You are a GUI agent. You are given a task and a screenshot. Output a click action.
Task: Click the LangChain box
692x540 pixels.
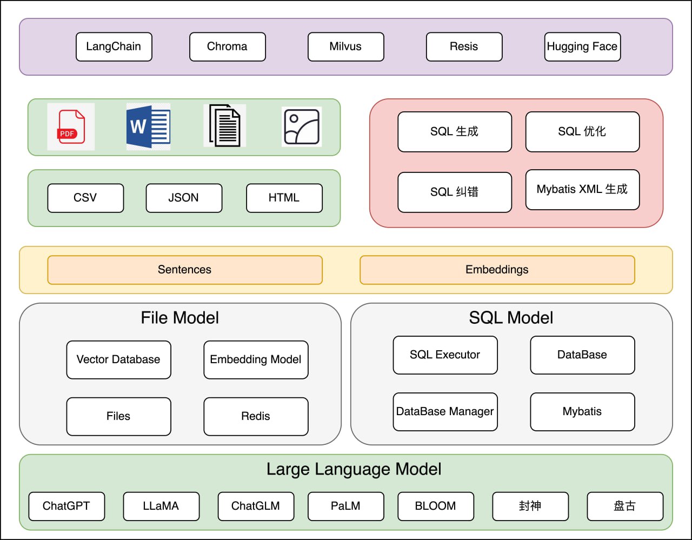point(114,46)
